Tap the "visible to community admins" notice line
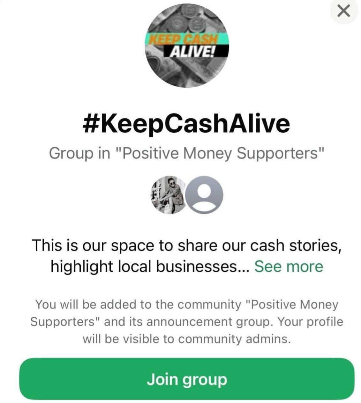The image size is (361, 403). 187,338
